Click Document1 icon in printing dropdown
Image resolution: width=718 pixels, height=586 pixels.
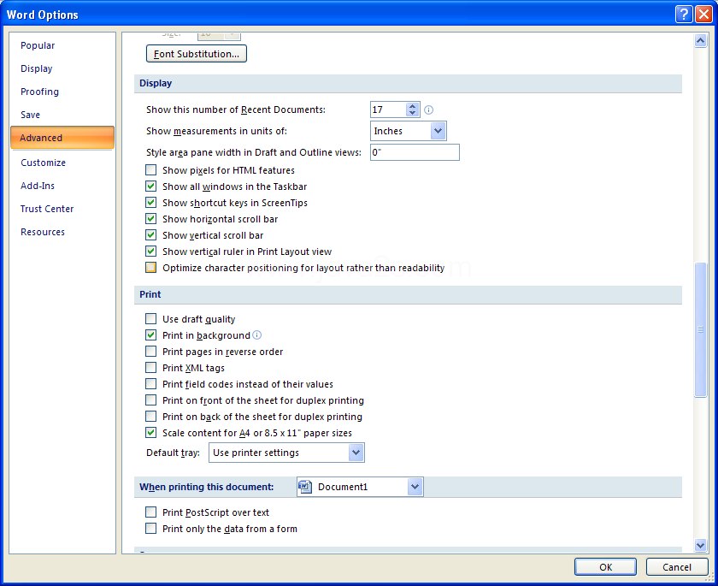tap(305, 487)
